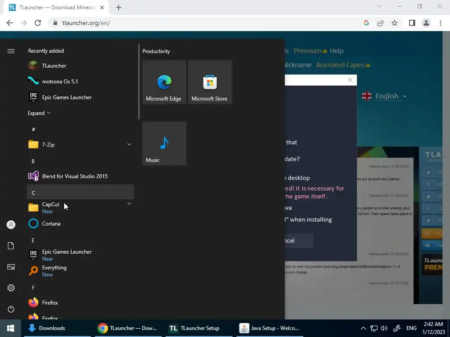
Task: Click the Cancel button in popup
Action: point(298,240)
